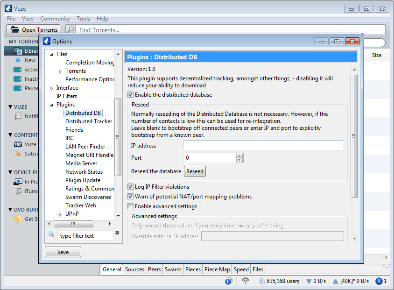Image resolution: width=394 pixels, height=290 pixels.
Task: Click the Vuze HD network icon
Action: pos(18,144)
